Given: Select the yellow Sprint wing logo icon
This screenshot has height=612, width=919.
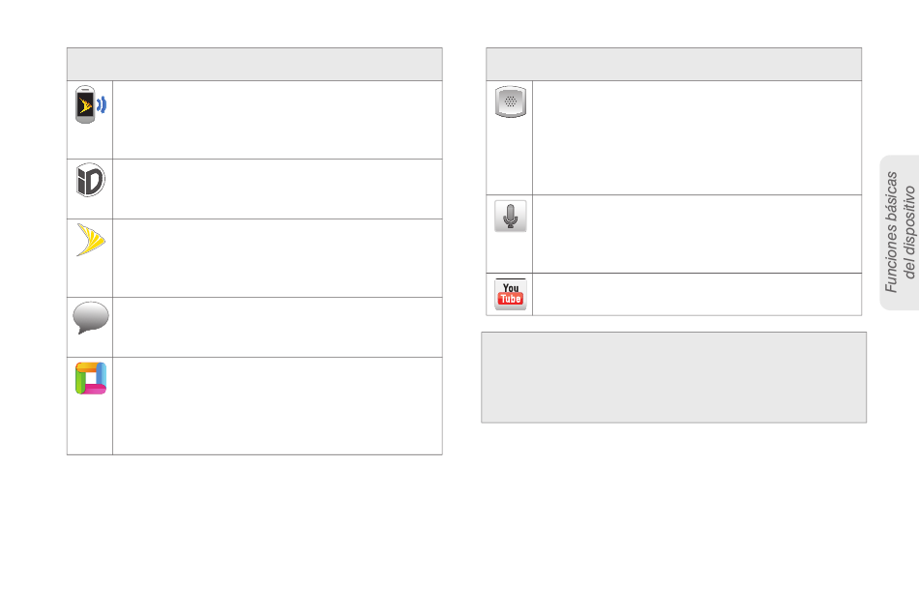Looking at the screenshot, I should (x=91, y=240).
